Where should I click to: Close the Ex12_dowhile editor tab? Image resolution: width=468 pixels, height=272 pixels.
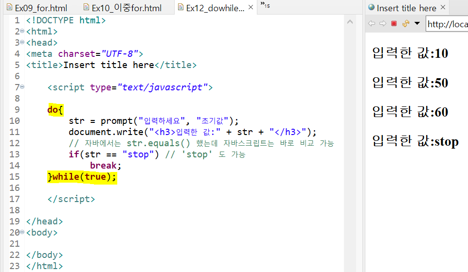point(251,7)
